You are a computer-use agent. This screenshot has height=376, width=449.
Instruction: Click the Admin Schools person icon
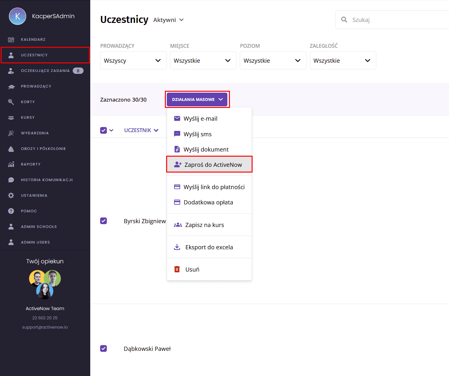tap(11, 227)
